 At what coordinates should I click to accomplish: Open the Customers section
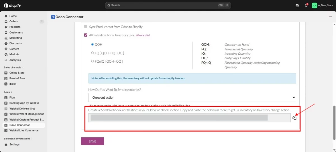[16, 32]
